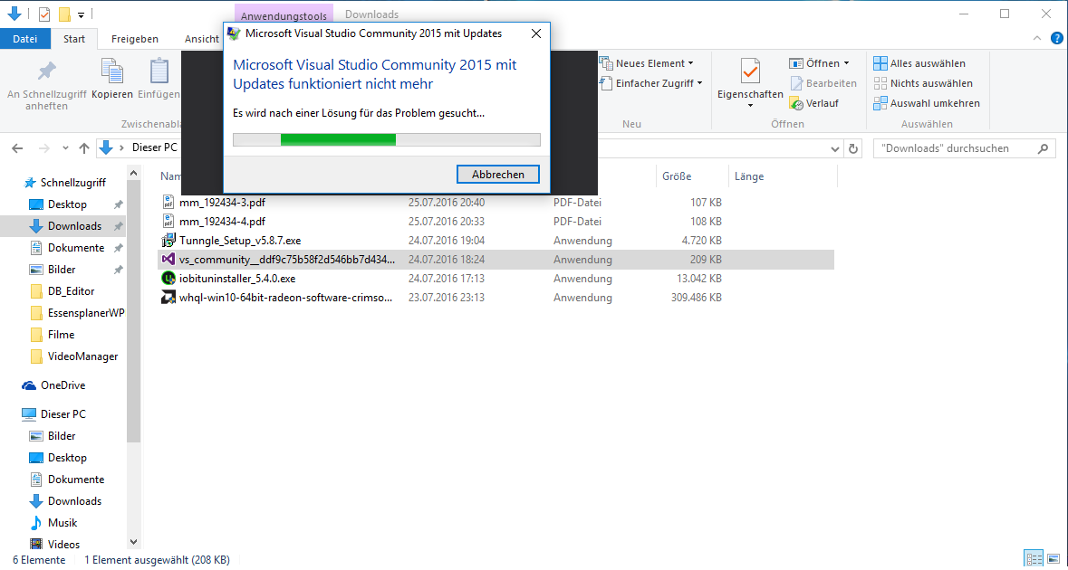This screenshot has height=570, width=1068.
Task: Switch to the Freigeben tab
Action: click(135, 39)
